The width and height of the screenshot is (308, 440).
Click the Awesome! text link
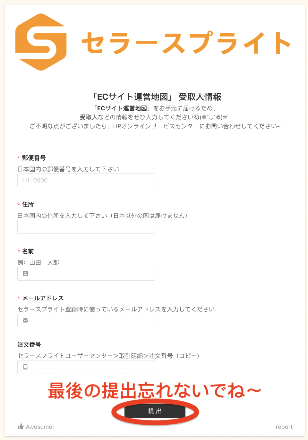click(40, 427)
